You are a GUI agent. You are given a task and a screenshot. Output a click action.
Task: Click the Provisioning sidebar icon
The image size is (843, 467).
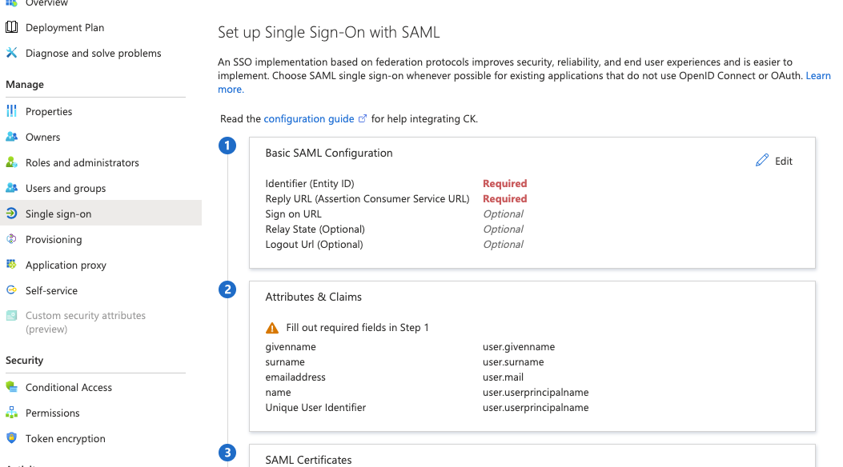[12, 239]
